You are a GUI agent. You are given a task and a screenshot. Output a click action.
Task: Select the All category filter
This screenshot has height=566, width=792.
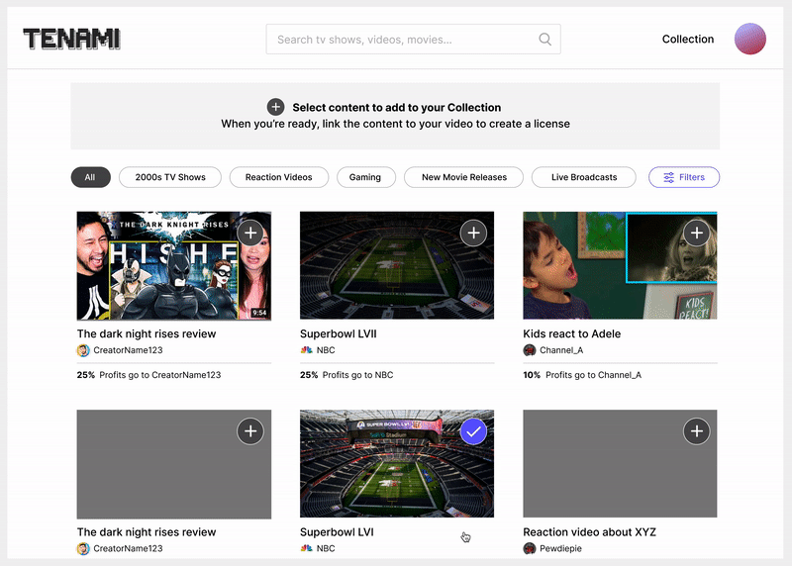click(90, 177)
